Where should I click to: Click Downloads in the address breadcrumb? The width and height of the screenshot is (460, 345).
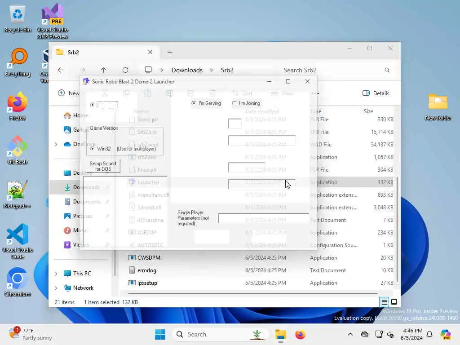pos(187,70)
